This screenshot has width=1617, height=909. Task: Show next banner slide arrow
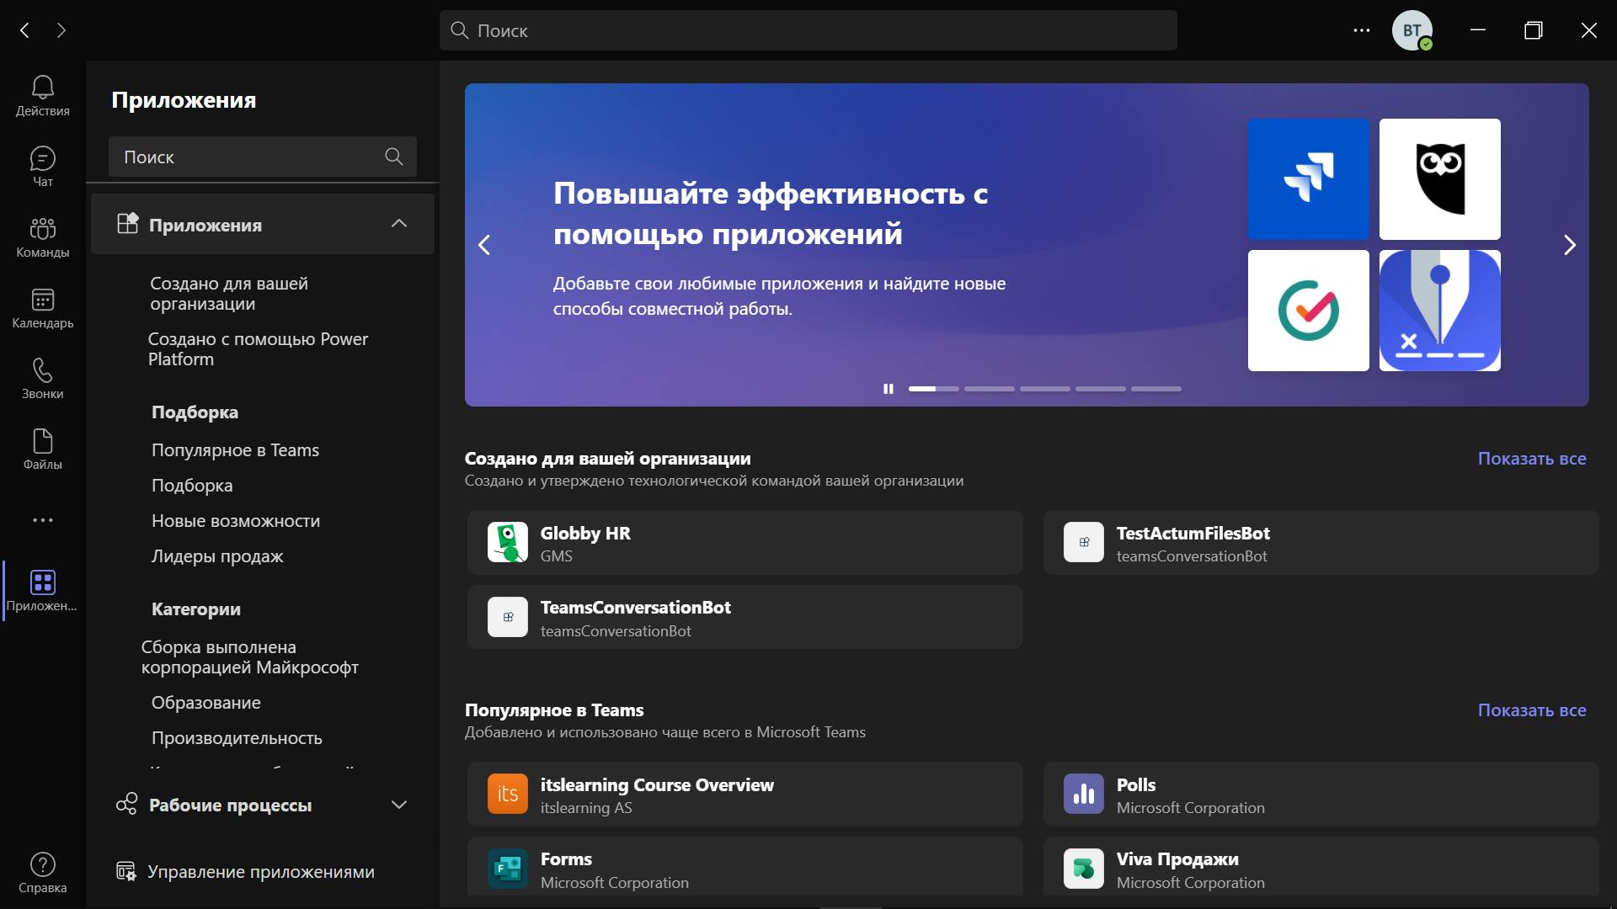coord(1569,245)
